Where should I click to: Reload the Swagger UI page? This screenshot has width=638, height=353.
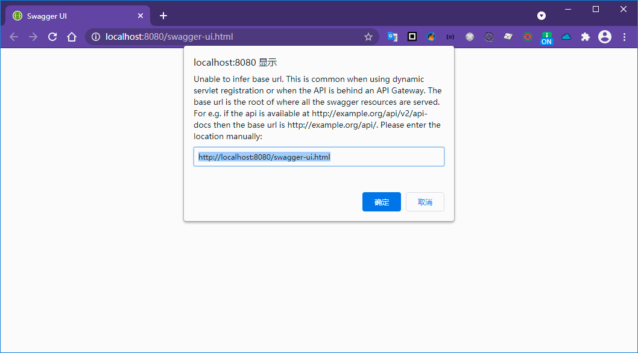[x=52, y=37]
